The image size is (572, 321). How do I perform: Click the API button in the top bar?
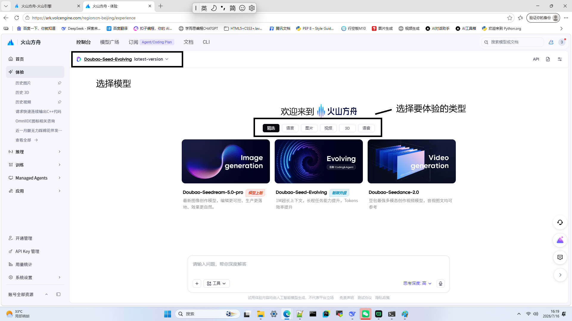[536, 59]
